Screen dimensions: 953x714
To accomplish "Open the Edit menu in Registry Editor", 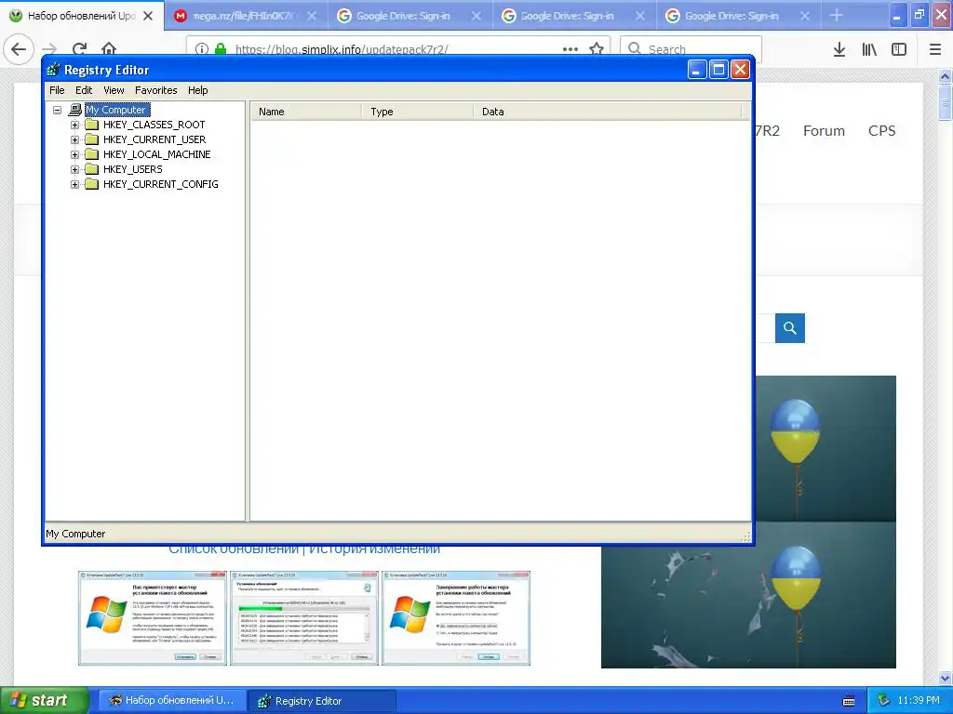I will point(84,90).
